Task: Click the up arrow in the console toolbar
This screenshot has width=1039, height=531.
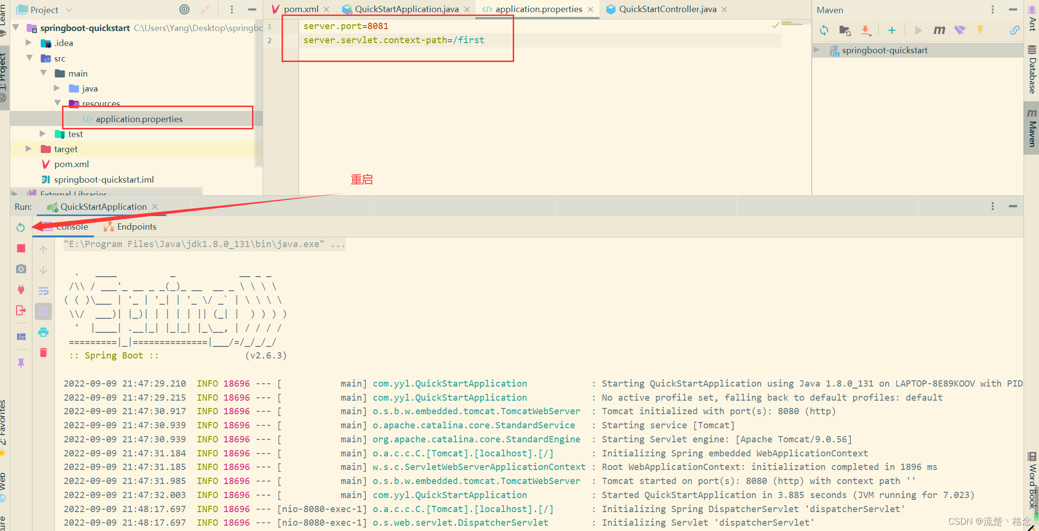Action: pos(43,250)
